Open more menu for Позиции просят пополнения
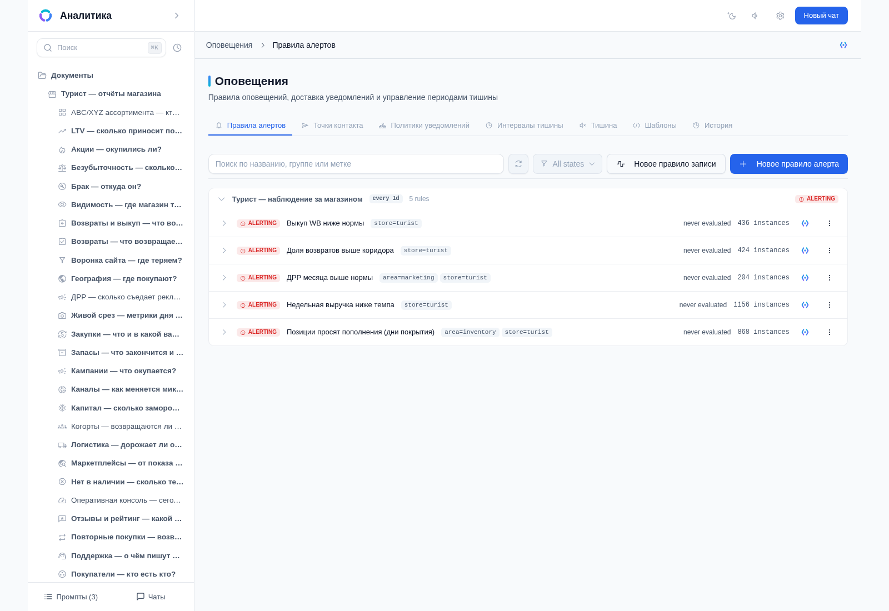The image size is (889, 611). pyautogui.click(x=830, y=332)
